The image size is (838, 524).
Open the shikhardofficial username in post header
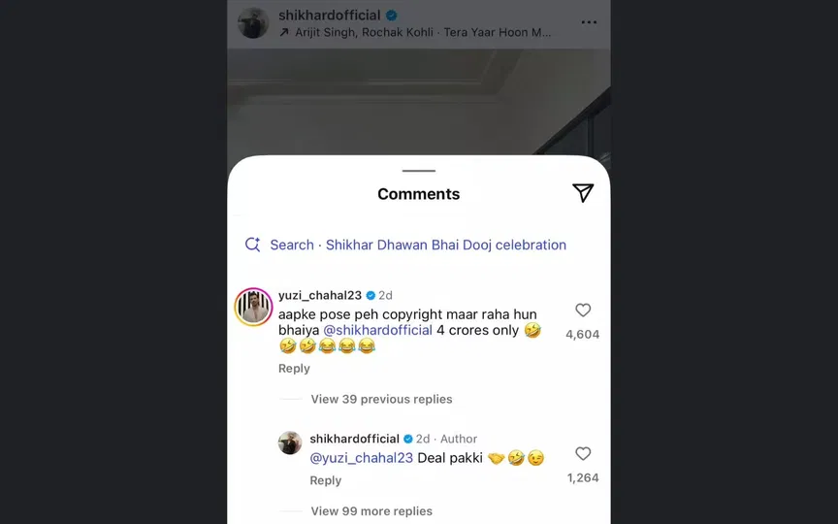[x=330, y=15]
